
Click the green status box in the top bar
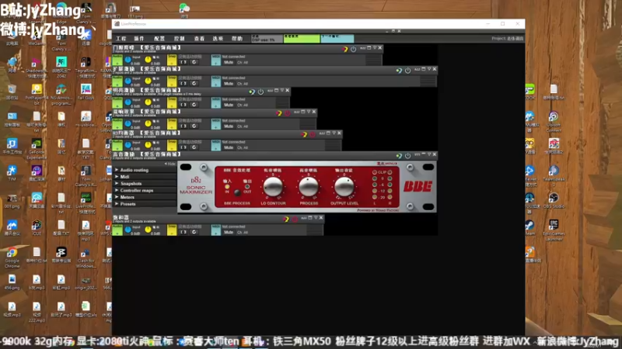[302, 38]
